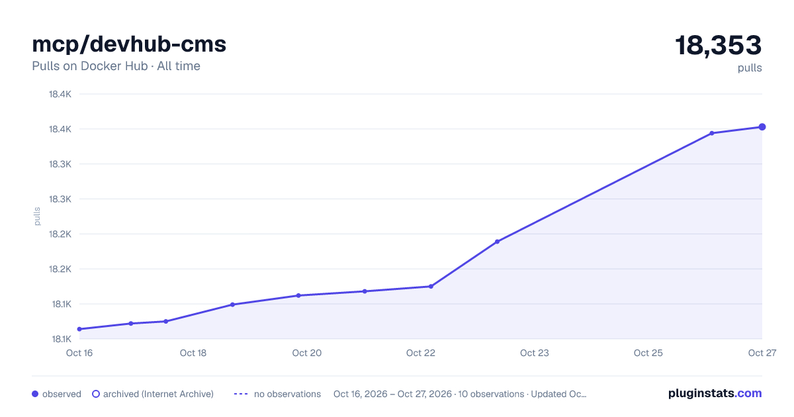The height and width of the screenshot is (417, 794).
Task: Click the mcp/devhub-cms title
Action: (x=129, y=44)
